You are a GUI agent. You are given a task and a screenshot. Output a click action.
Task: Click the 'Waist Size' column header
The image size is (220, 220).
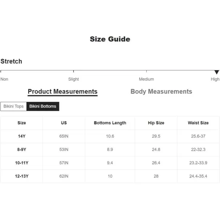click(198, 123)
